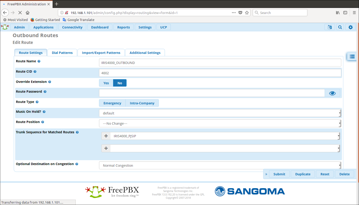Submit the route changes
This screenshot has width=359, height=205.
pos(279,174)
